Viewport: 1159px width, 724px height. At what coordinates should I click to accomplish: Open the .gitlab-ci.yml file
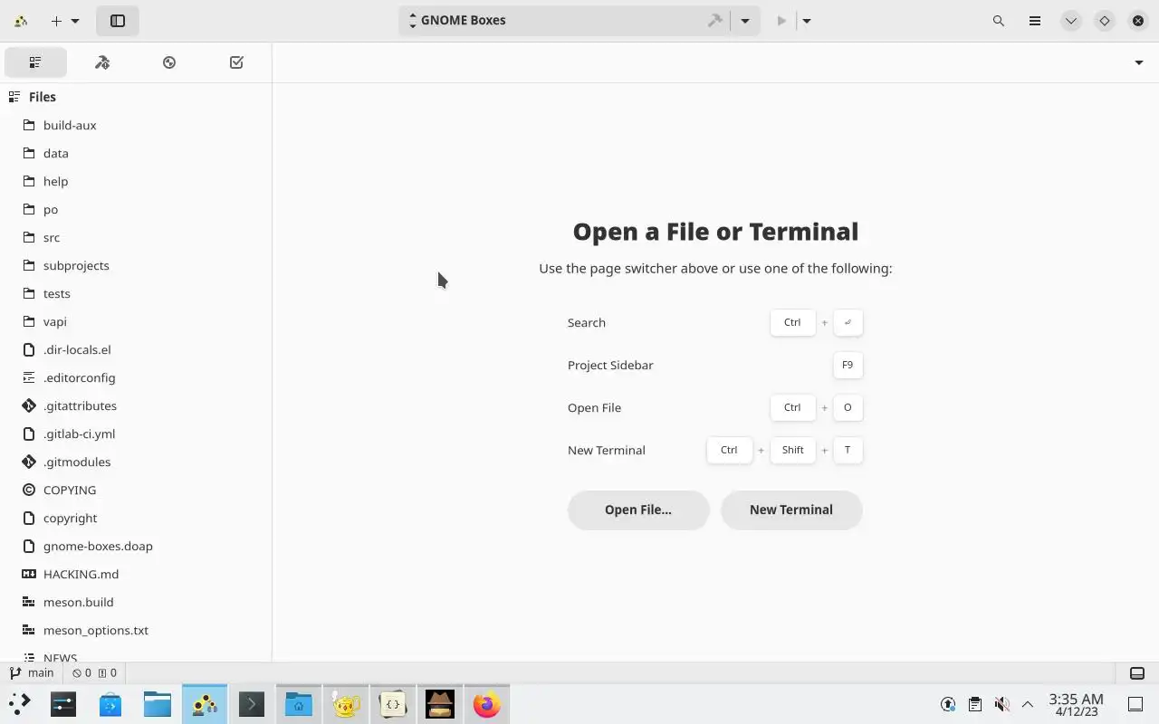coord(136,433)
